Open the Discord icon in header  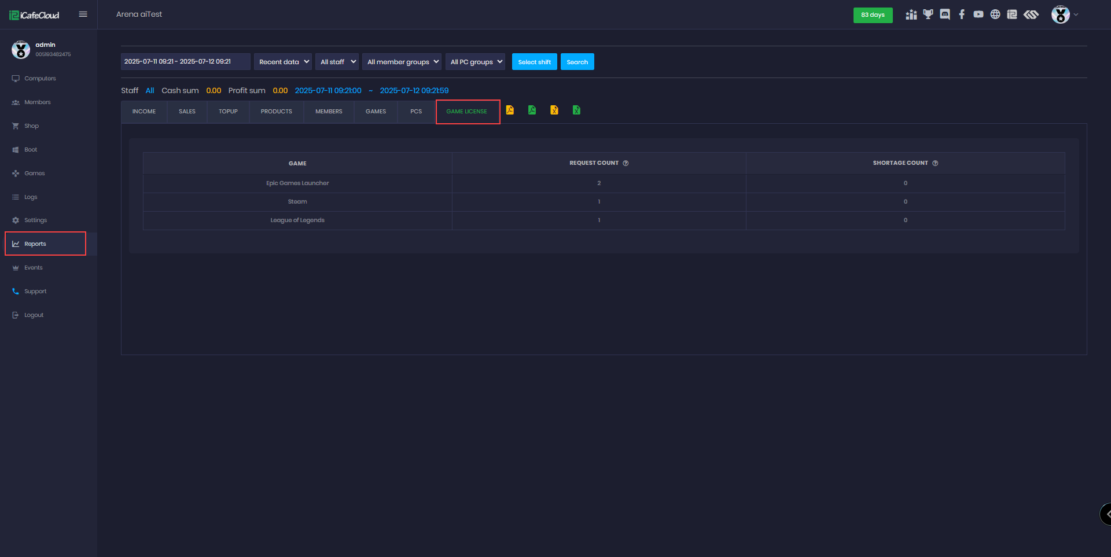pos(945,14)
